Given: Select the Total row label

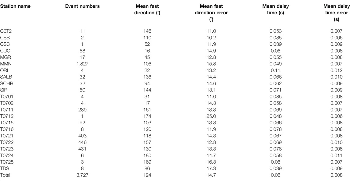Looking at the screenshot, I should point(5,175).
